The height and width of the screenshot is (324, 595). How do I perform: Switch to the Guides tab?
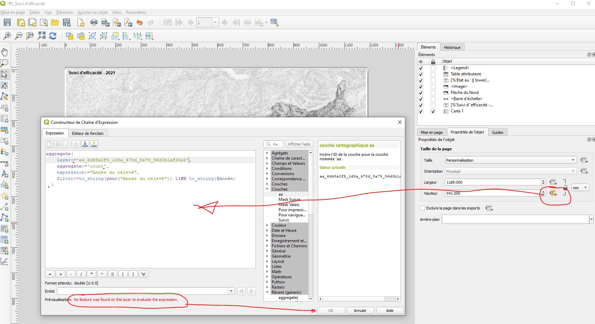(498, 132)
